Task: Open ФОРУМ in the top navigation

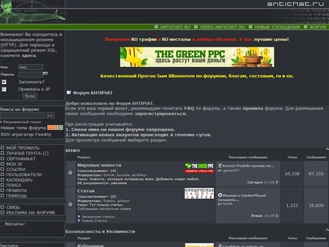Action: pos(318,27)
